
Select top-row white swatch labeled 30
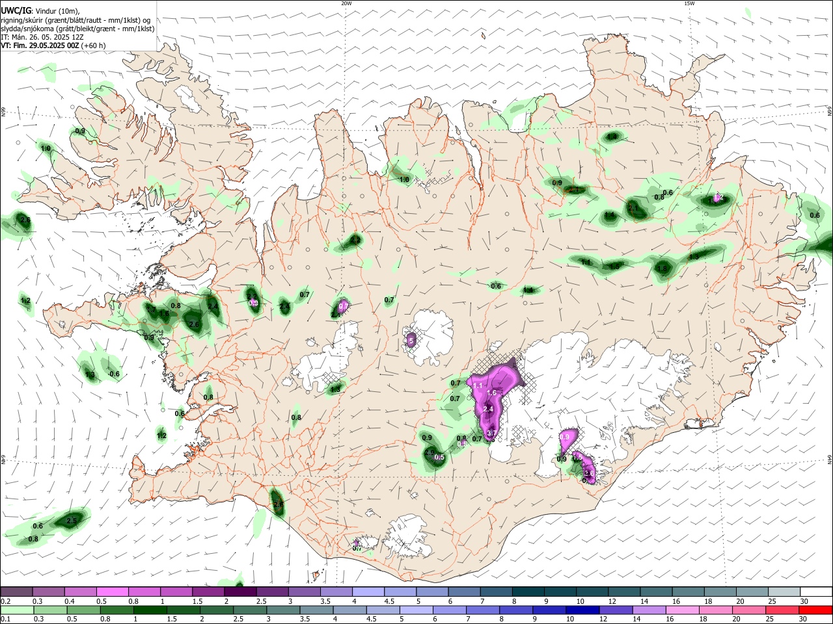pyautogui.click(x=817, y=591)
